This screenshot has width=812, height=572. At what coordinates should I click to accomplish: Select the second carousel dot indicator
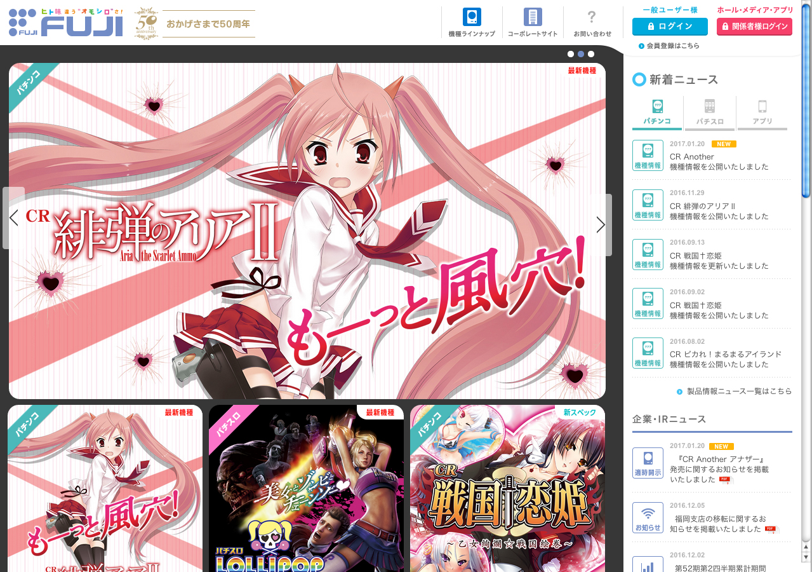581,54
